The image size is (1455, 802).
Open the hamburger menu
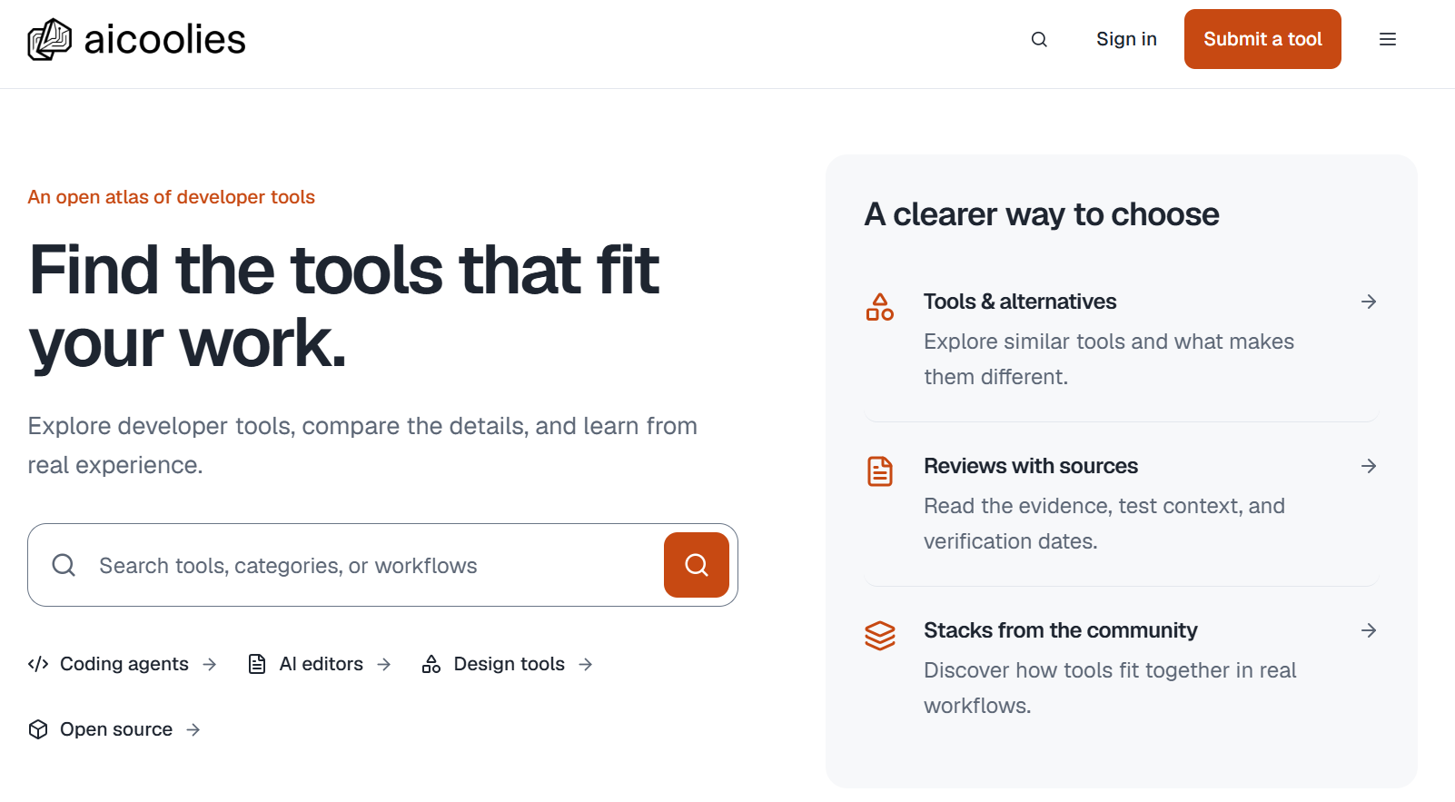point(1387,39)
